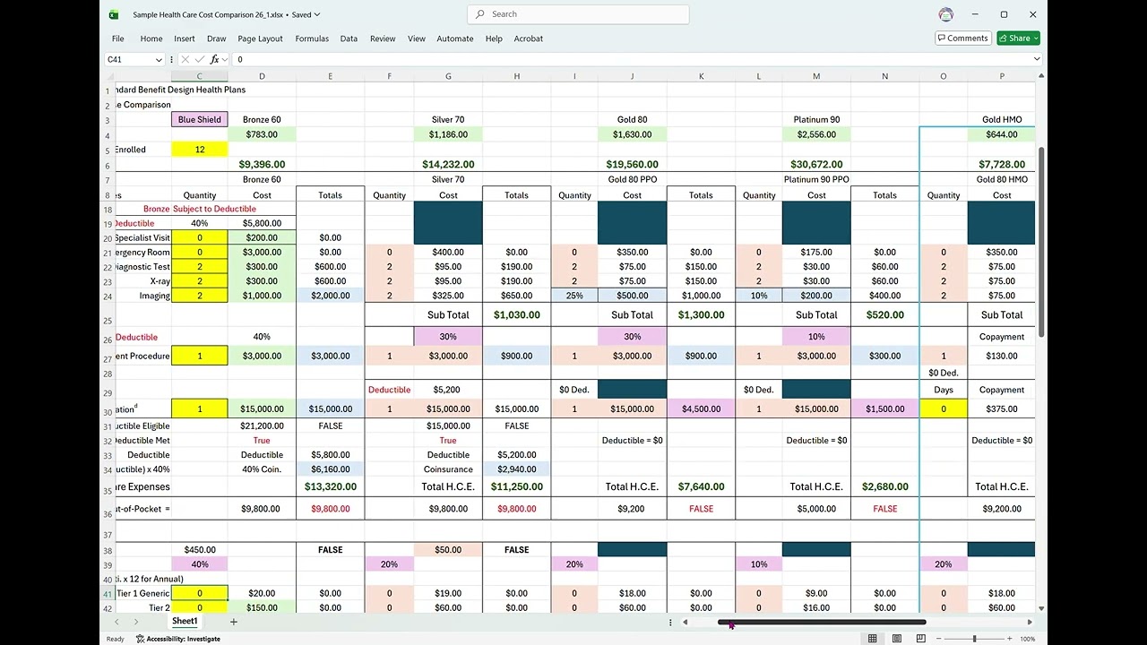Go to previous sheet with left arrow
1147x645 pixels.
(x=116, y=622)
